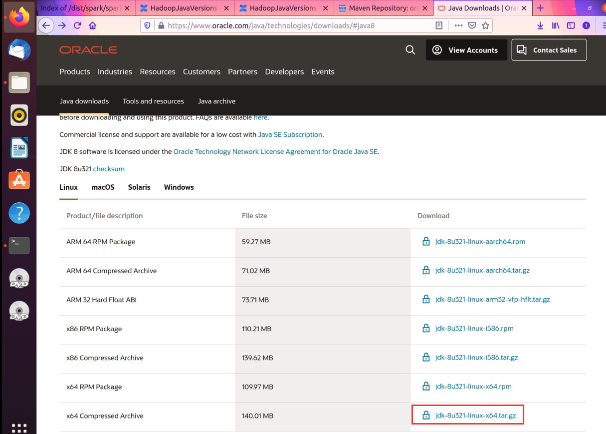The image size is (606, 434).
Task: Go to the Firefox home page icon
Action: [92, 25]
